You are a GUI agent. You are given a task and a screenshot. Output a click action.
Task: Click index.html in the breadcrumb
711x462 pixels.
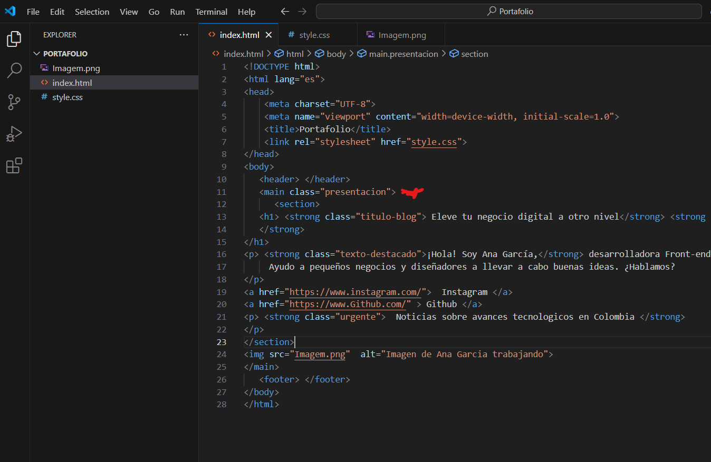(243, 54)
